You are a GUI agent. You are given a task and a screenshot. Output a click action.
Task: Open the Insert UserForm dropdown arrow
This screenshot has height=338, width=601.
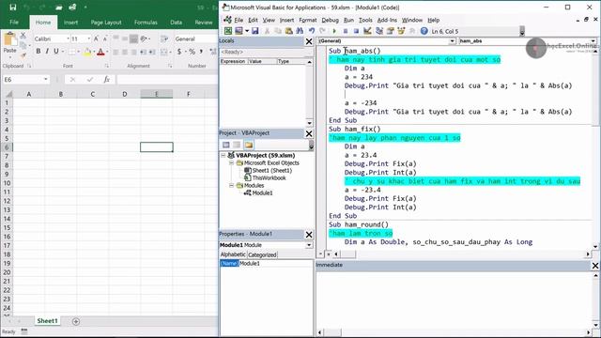(246, 31)
